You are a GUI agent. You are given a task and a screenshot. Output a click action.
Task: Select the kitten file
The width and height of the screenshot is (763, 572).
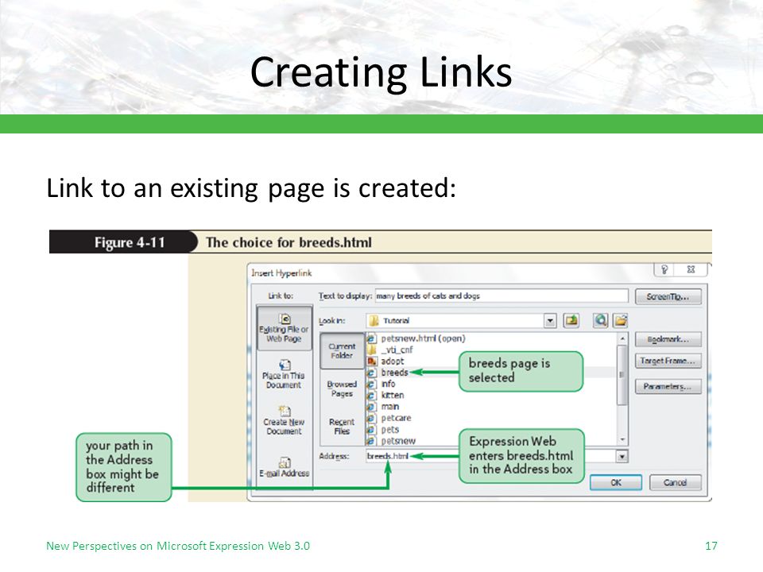click(386, 396)
